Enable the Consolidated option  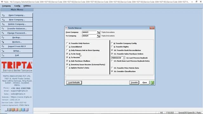[x=67, y=47]
